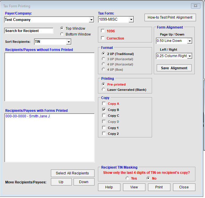205x198 pixels.
Task: Click the Search for Recipient field
Action: coord(29,31)
